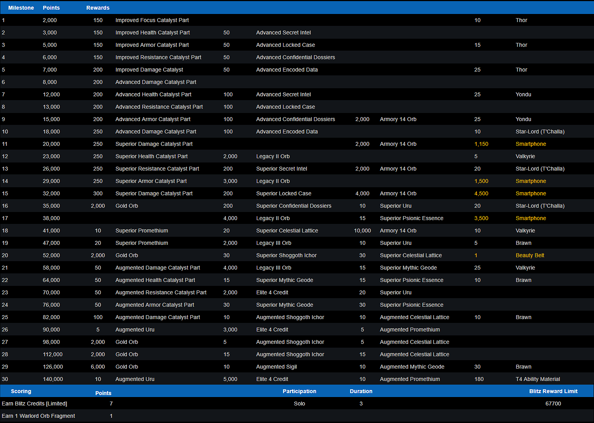Click the Blitz Reward Limit header
The height and width of the screenshot is (423, 594).
click(553, 391)
